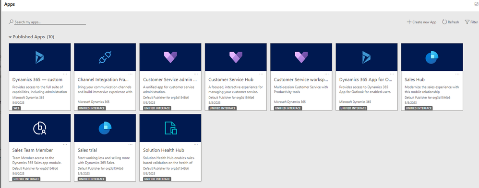Open Solution Health Hub title

click(x=164, y=150)
